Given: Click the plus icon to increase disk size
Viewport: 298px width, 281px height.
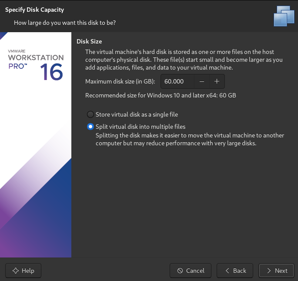Looking at the screenshot, I should tap(217, 81).
